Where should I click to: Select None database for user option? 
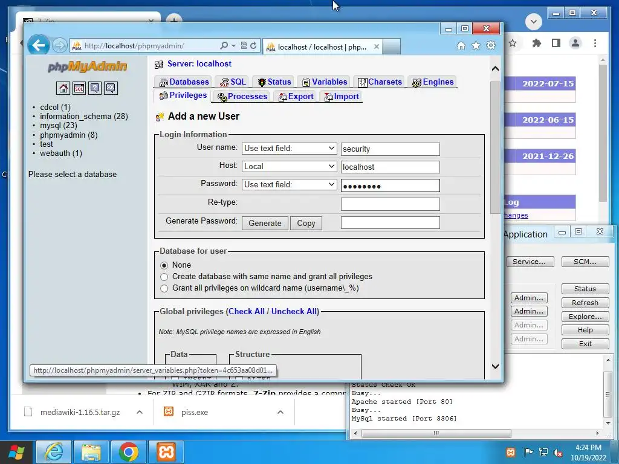coord(164,265)
